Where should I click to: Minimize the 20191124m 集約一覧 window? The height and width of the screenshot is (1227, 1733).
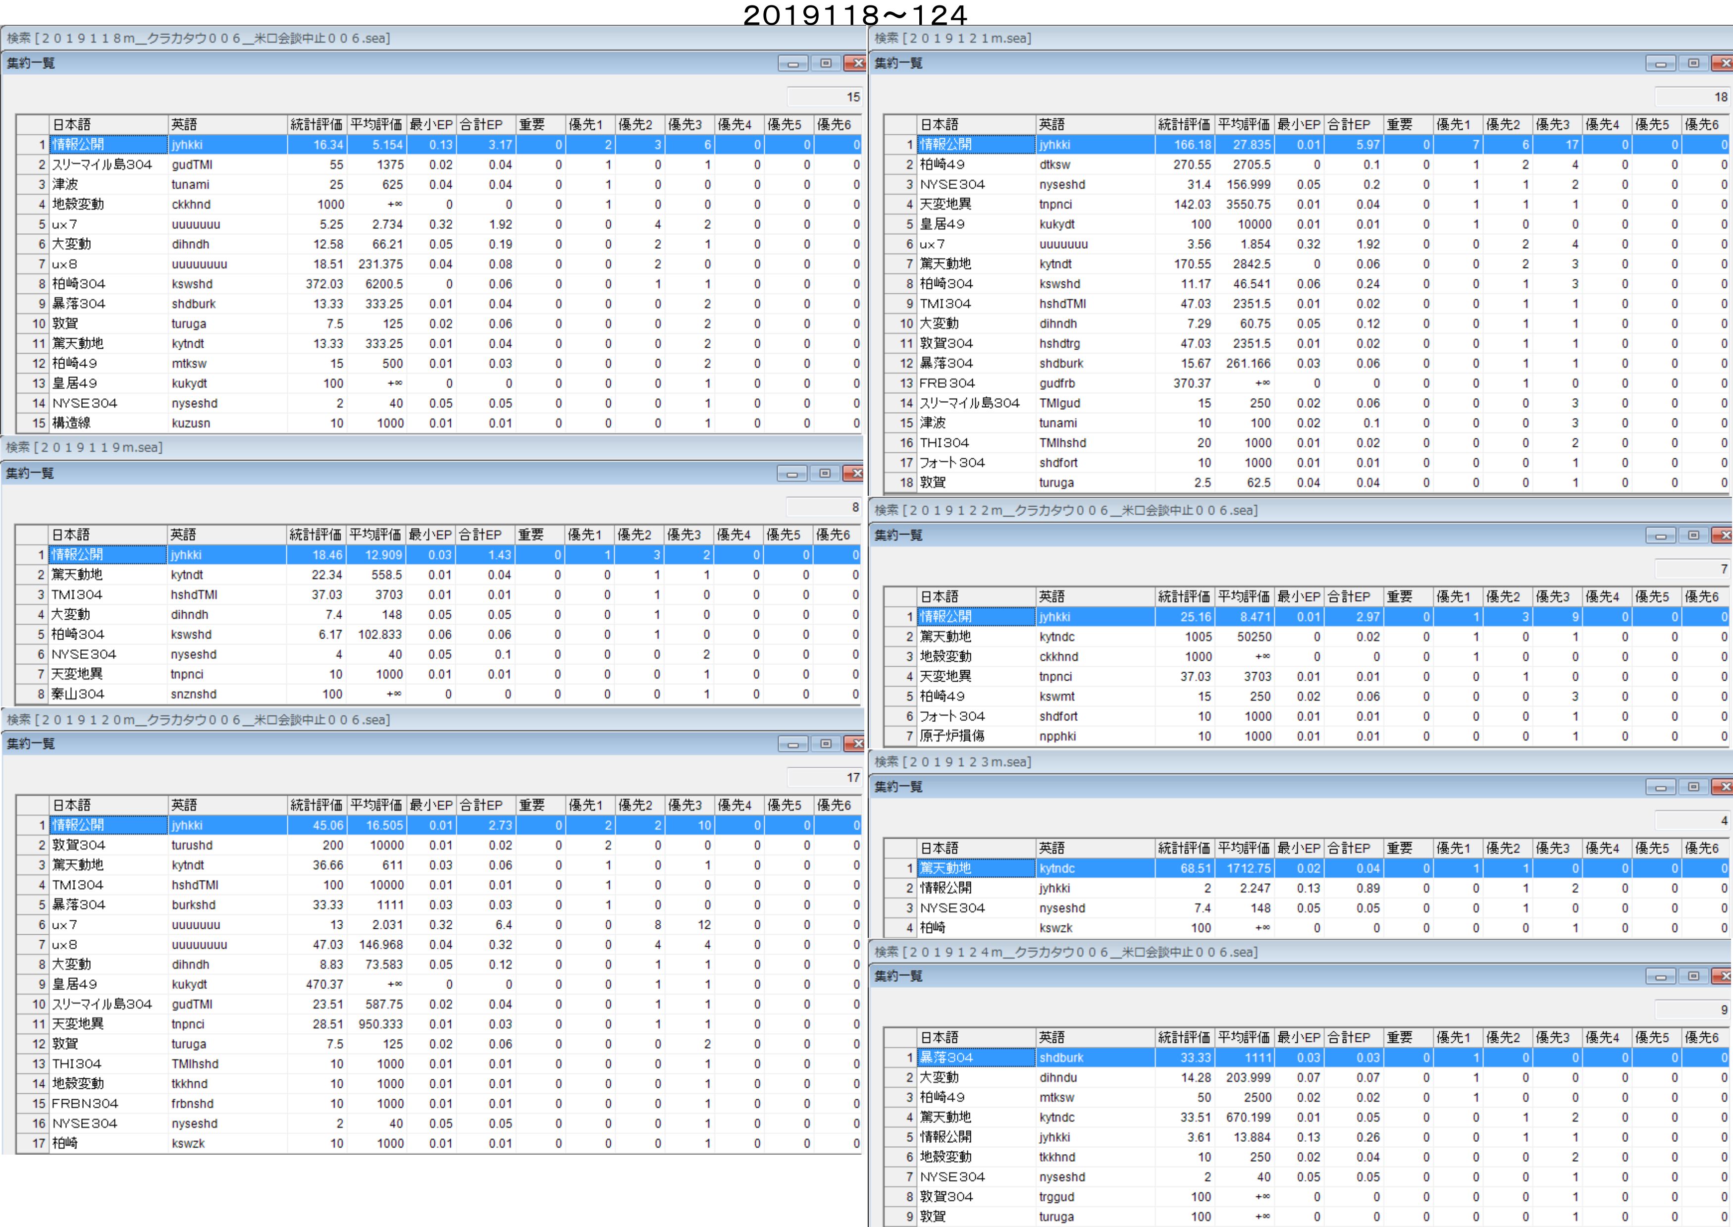[x=1660, y=977]
